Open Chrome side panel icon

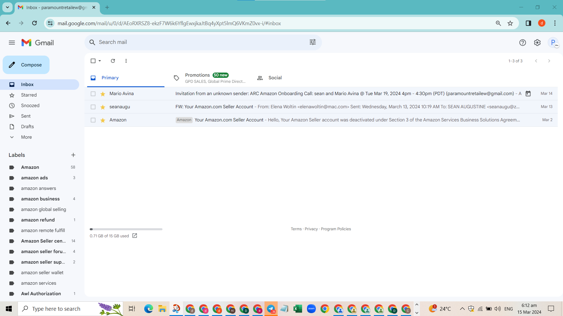point(528,23)
